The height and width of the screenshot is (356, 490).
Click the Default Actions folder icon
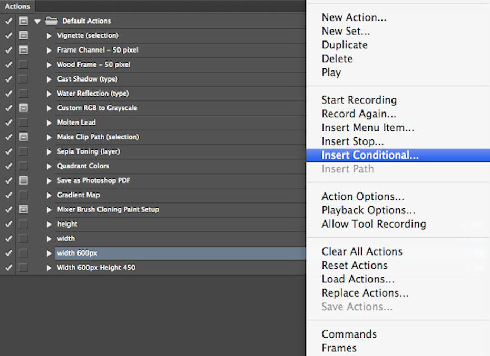[x=51, y=21]
